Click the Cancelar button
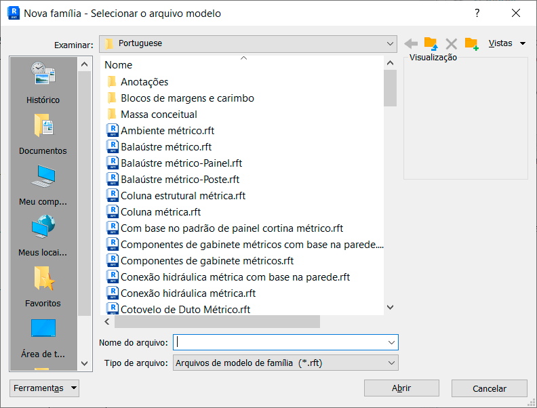Image resolution: width=537 pixels, height=408 pixels. 490,388
